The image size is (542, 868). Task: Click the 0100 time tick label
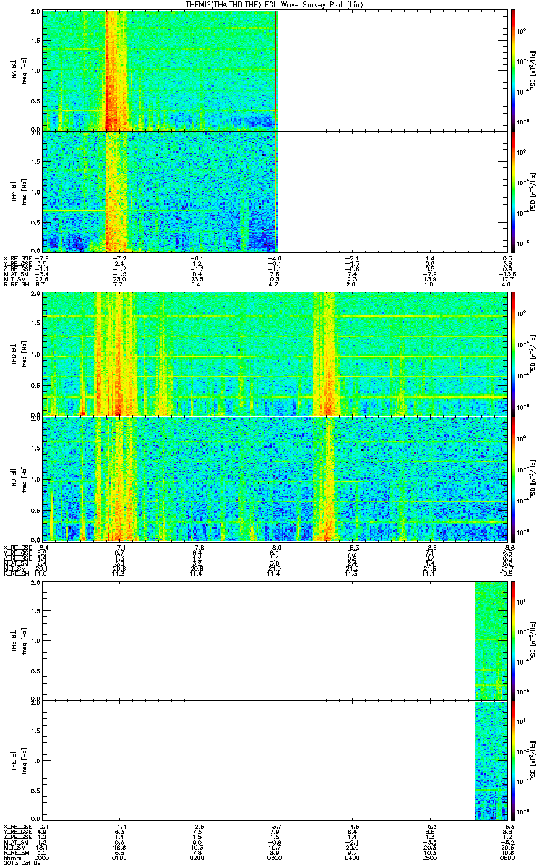coord(119,856)
